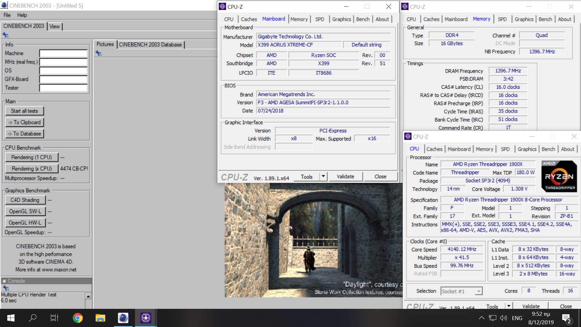Select the Pictures tab
The image size is (581, 327).
click(105, 44)
